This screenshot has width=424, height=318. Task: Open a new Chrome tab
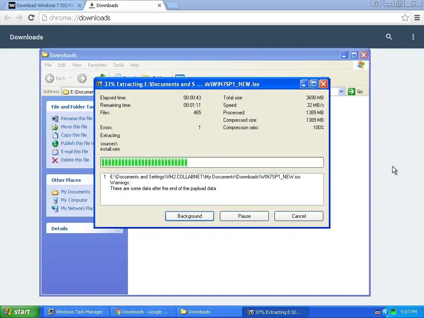pyautogui.click(x=172, y=5)
